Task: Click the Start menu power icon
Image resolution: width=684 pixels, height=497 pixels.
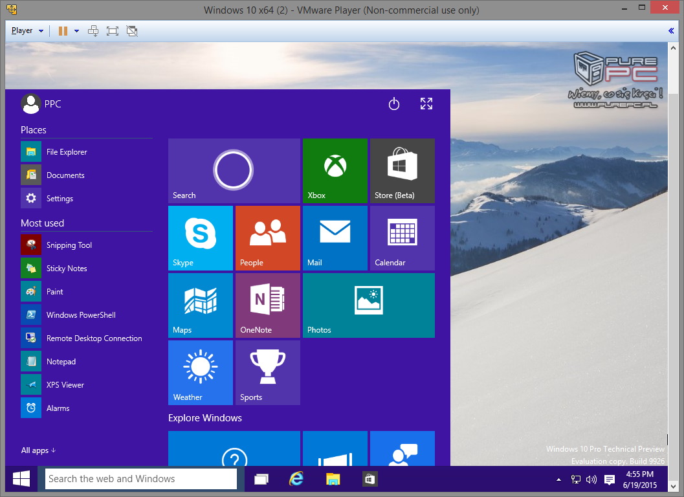Action: (394, 104)
